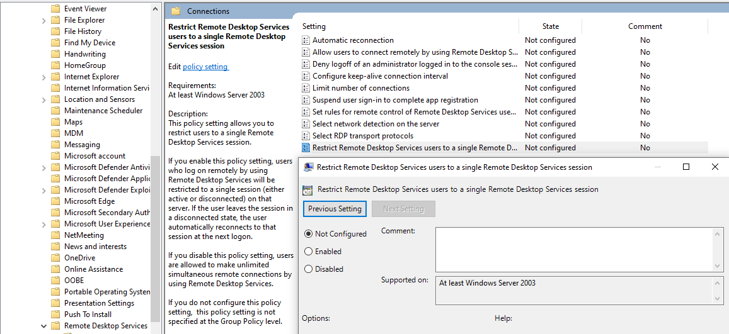Image resolution: width=729 pixels, height=334 pixels.
Task: Sort list by the Setting column header
Action: click(x=408, y=26)
